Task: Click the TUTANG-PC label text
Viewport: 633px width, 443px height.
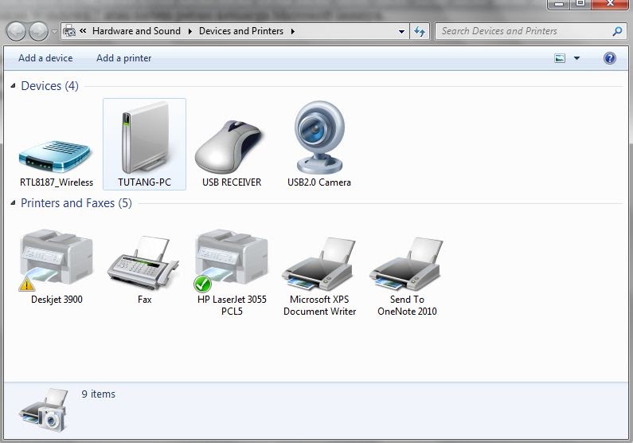Action: [x=145, y=182]
